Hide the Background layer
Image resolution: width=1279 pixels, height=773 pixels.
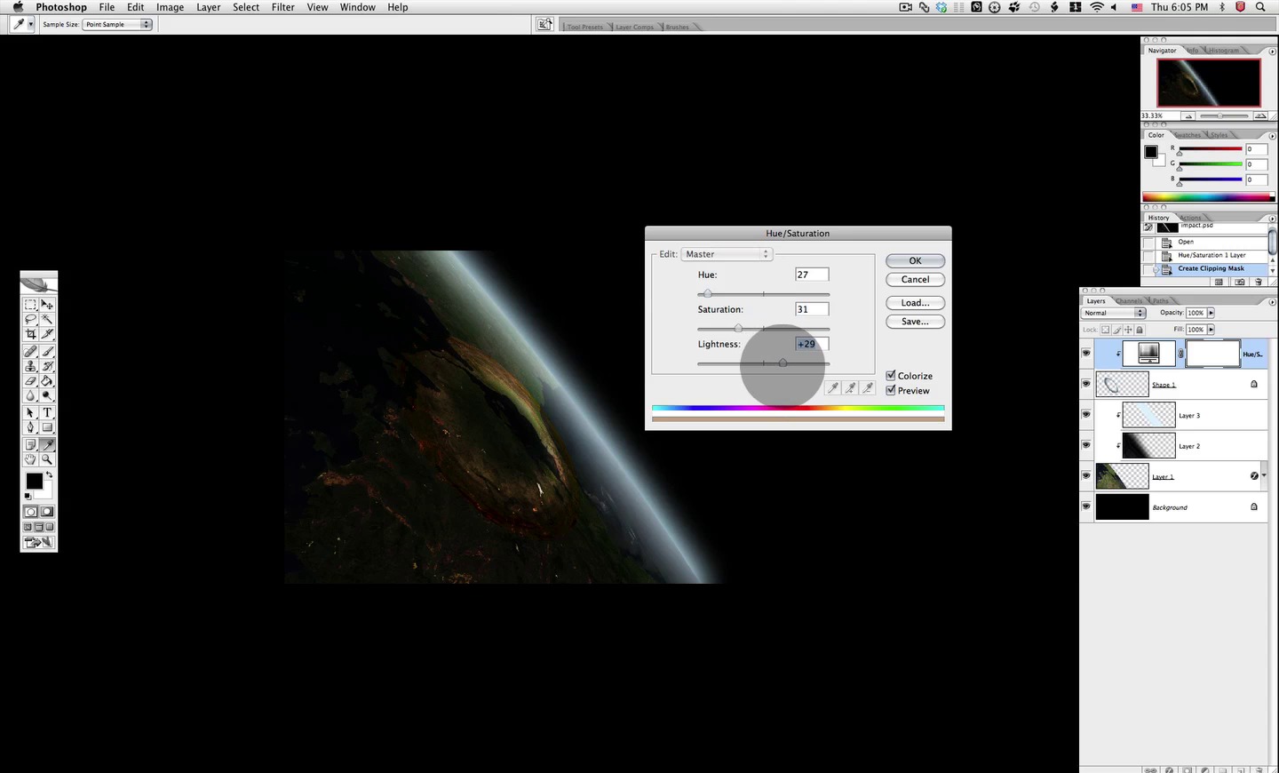tap(1086, 506)
